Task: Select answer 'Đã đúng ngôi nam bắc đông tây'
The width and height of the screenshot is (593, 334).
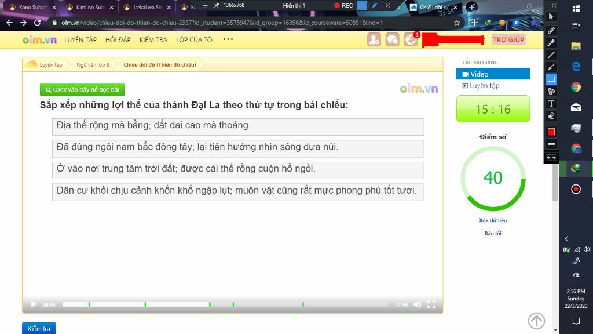Action: pyautogui.click(x=238, y=148)
